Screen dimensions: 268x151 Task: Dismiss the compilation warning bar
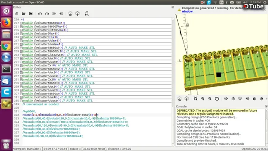(x=265, y=10)
